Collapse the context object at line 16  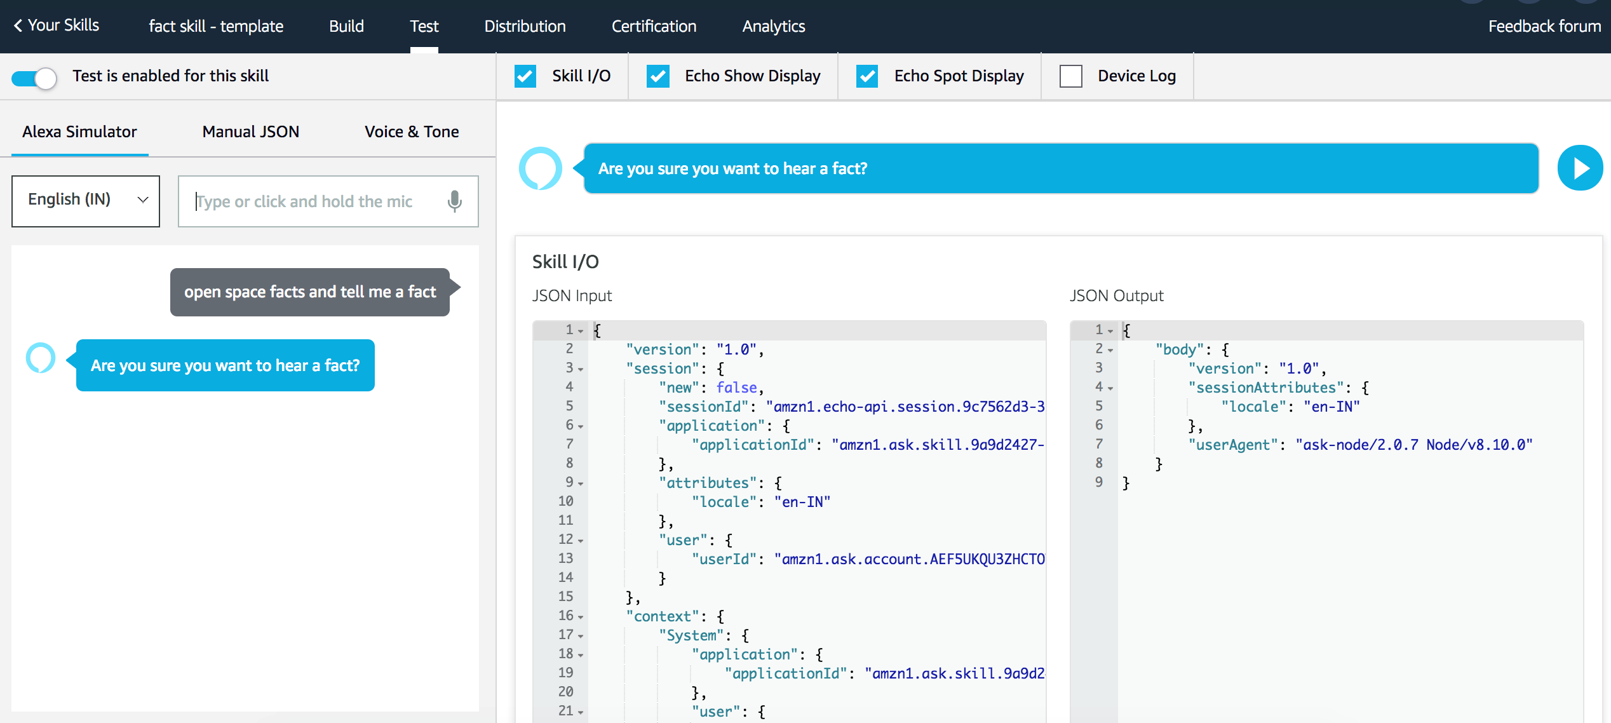click(580, 616)
